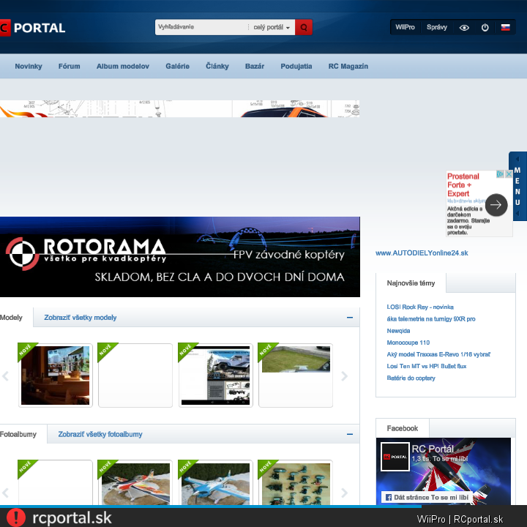The image size is (527, 527).
Task: Open the RC truck screenshot model thumbnail
Action: [x=215, y=375]
